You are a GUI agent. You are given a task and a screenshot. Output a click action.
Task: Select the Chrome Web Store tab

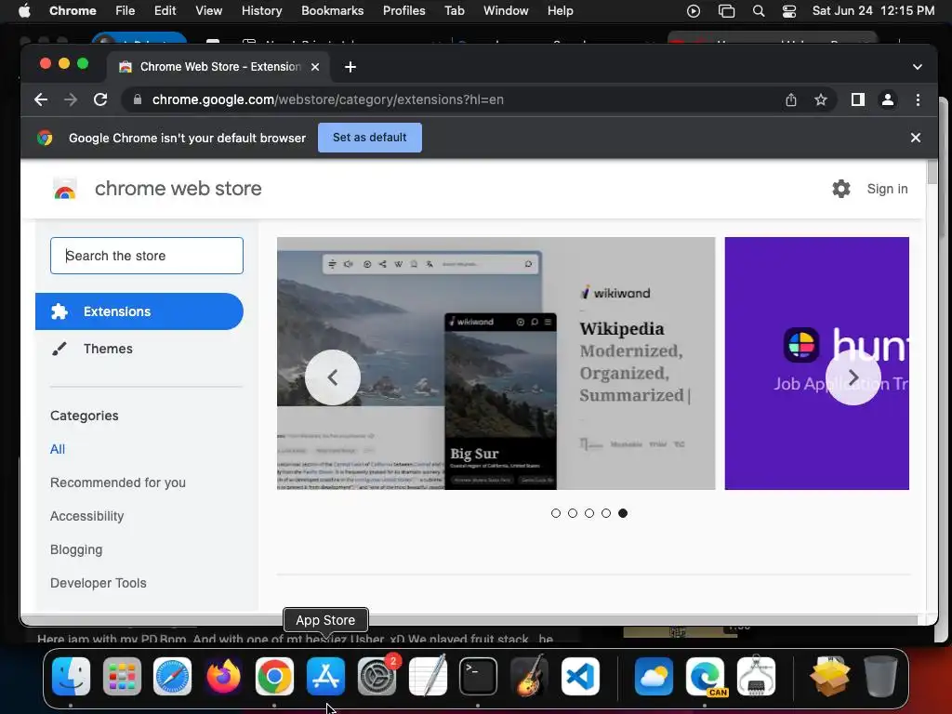[219, 67]
